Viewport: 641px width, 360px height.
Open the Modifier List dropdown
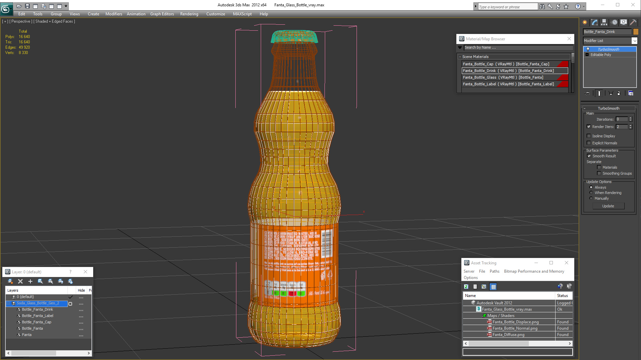tap(634, 41)
